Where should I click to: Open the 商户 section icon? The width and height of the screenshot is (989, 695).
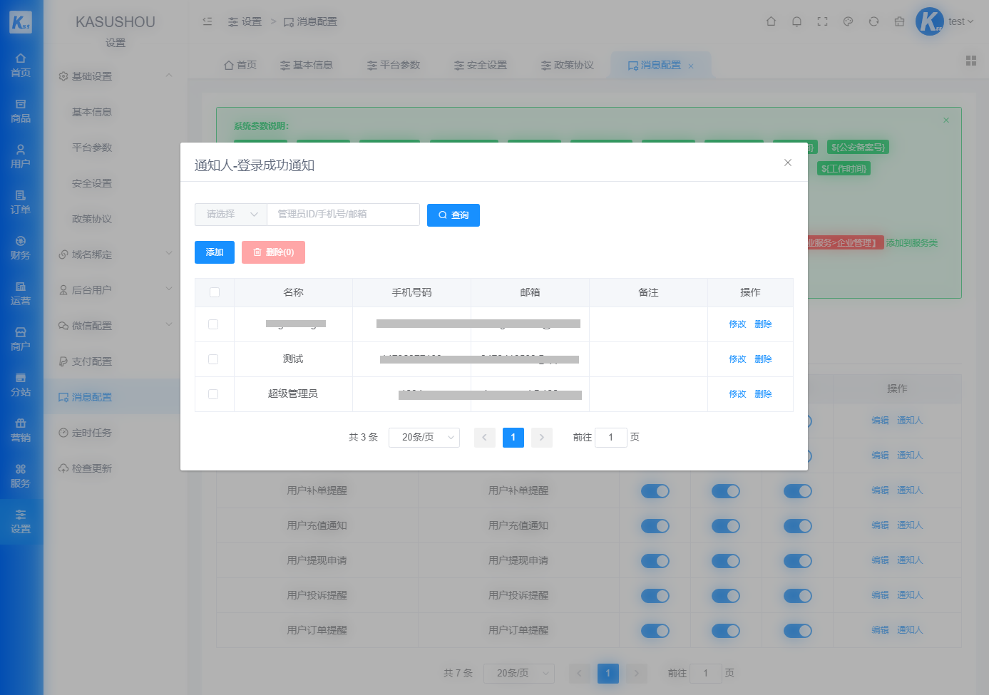[21, 339]
